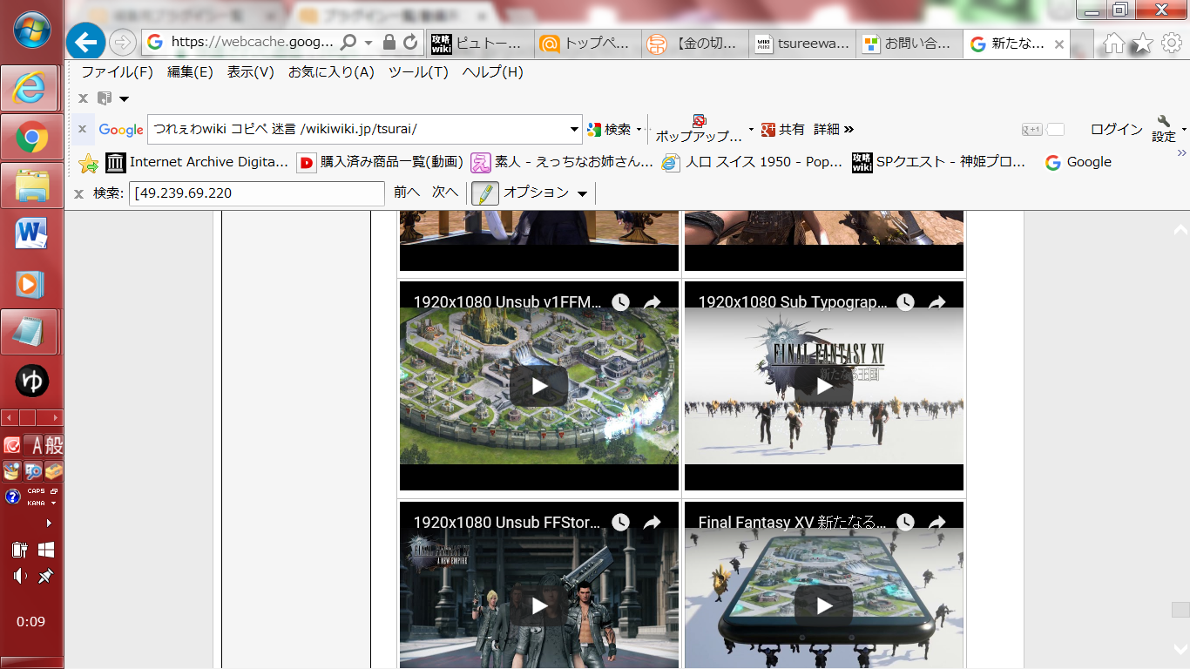Open address bar autocomplete dropdown arrow
This screenshot has width=1190, height=669.
tap(368, 43)
